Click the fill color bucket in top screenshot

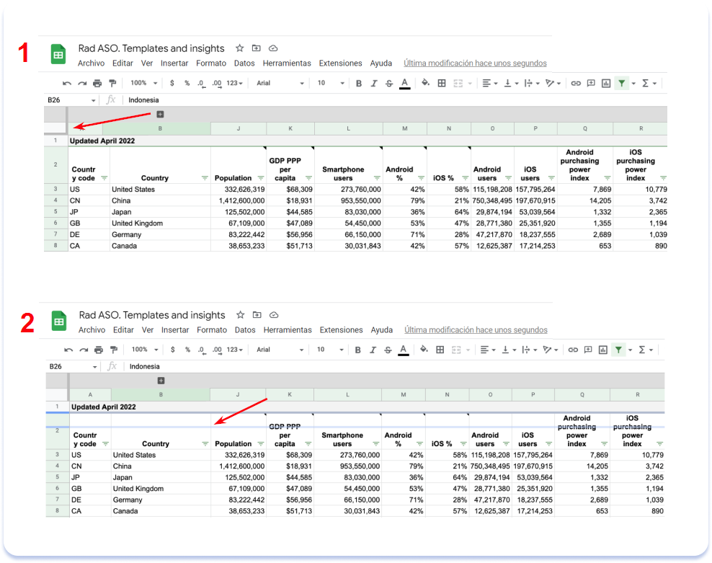(425, 84)
